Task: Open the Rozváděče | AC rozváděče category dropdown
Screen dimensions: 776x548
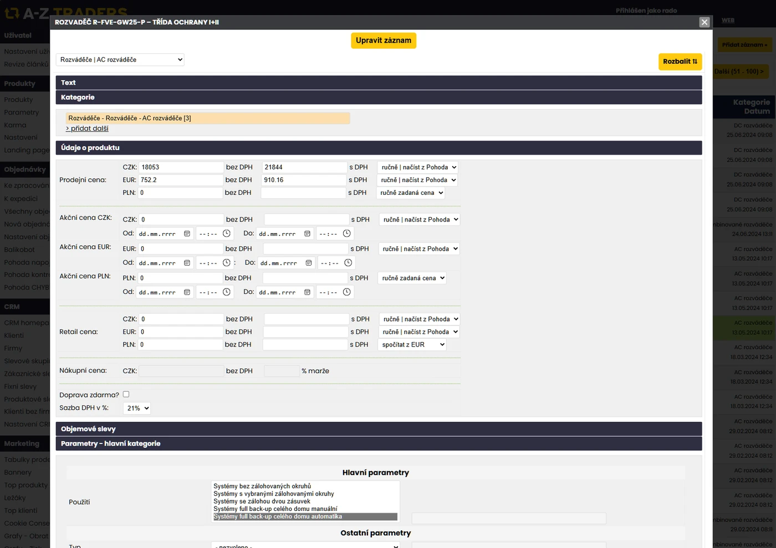Action: [120, 60]
